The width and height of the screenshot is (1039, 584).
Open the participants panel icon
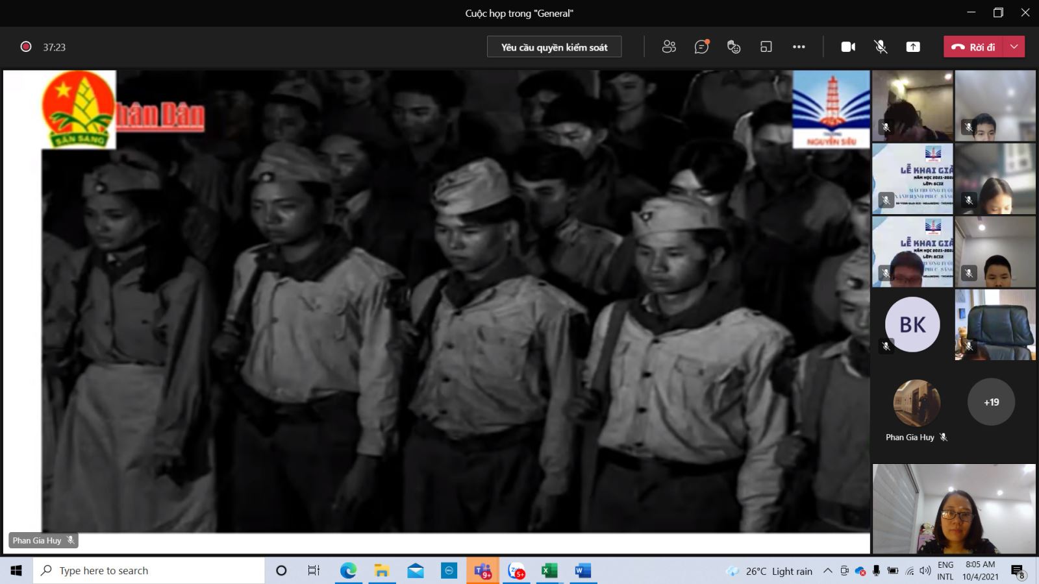[669, 47]
